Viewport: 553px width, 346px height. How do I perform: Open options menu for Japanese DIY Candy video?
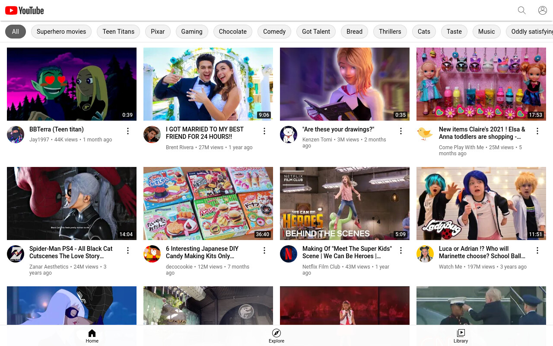[264, 250]
